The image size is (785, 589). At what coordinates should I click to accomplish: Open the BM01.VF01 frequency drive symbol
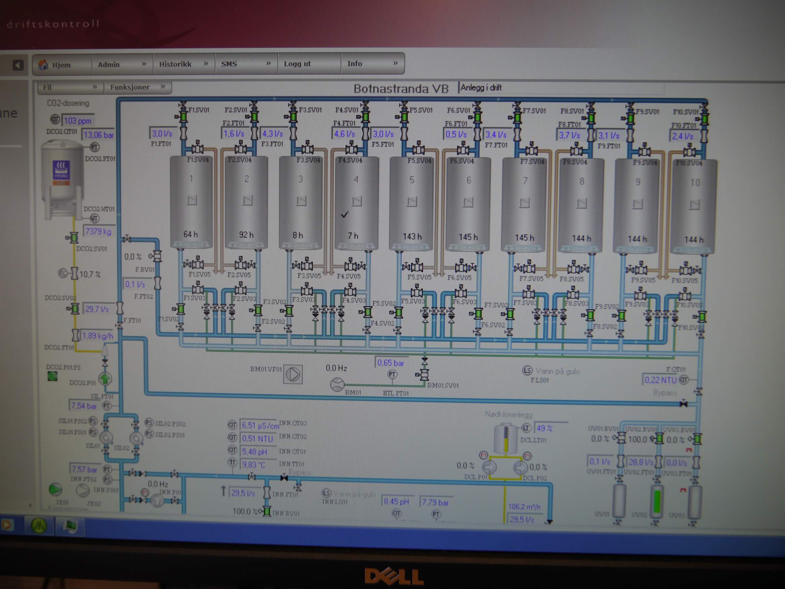click(x=293, y=374)
